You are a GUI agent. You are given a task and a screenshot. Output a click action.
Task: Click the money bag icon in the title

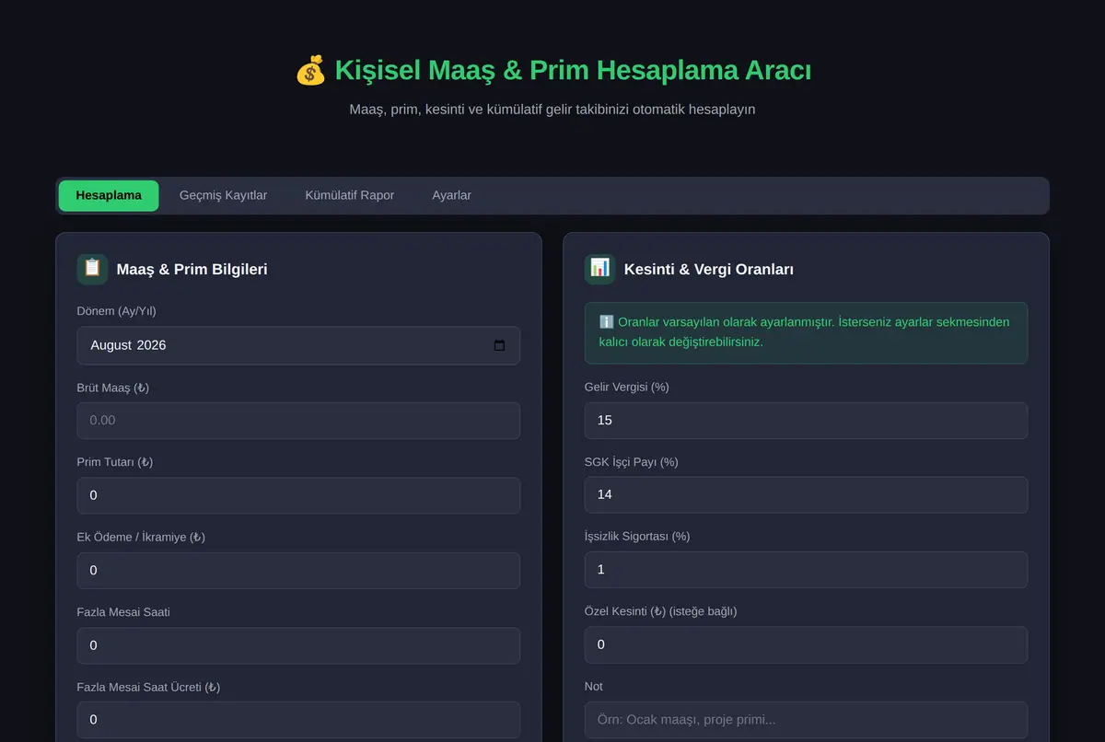310,70
